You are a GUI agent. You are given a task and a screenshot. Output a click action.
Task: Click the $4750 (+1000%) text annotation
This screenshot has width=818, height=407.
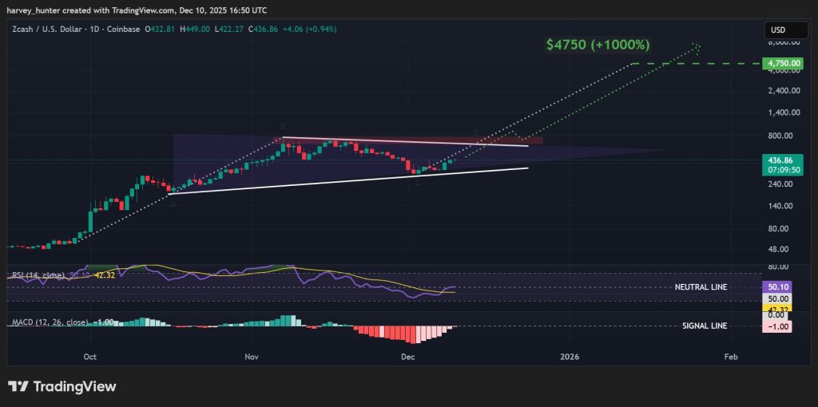point(598,45)
